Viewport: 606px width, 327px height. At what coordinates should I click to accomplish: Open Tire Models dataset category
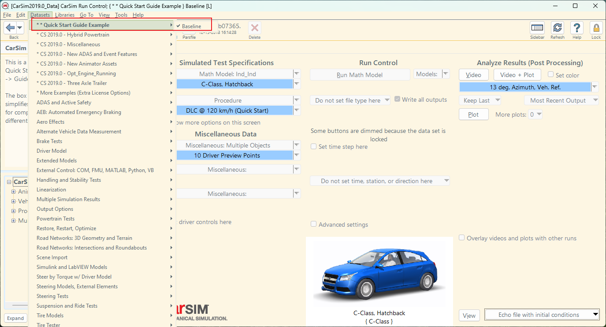coord(102,316)
